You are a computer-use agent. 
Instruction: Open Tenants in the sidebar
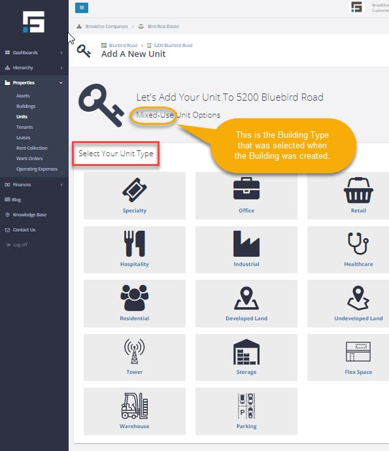(24, 127)
